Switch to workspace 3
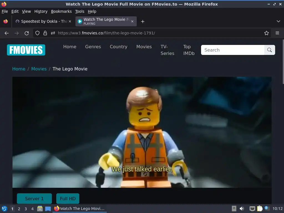Screen dimensions: 284x213 26,209
